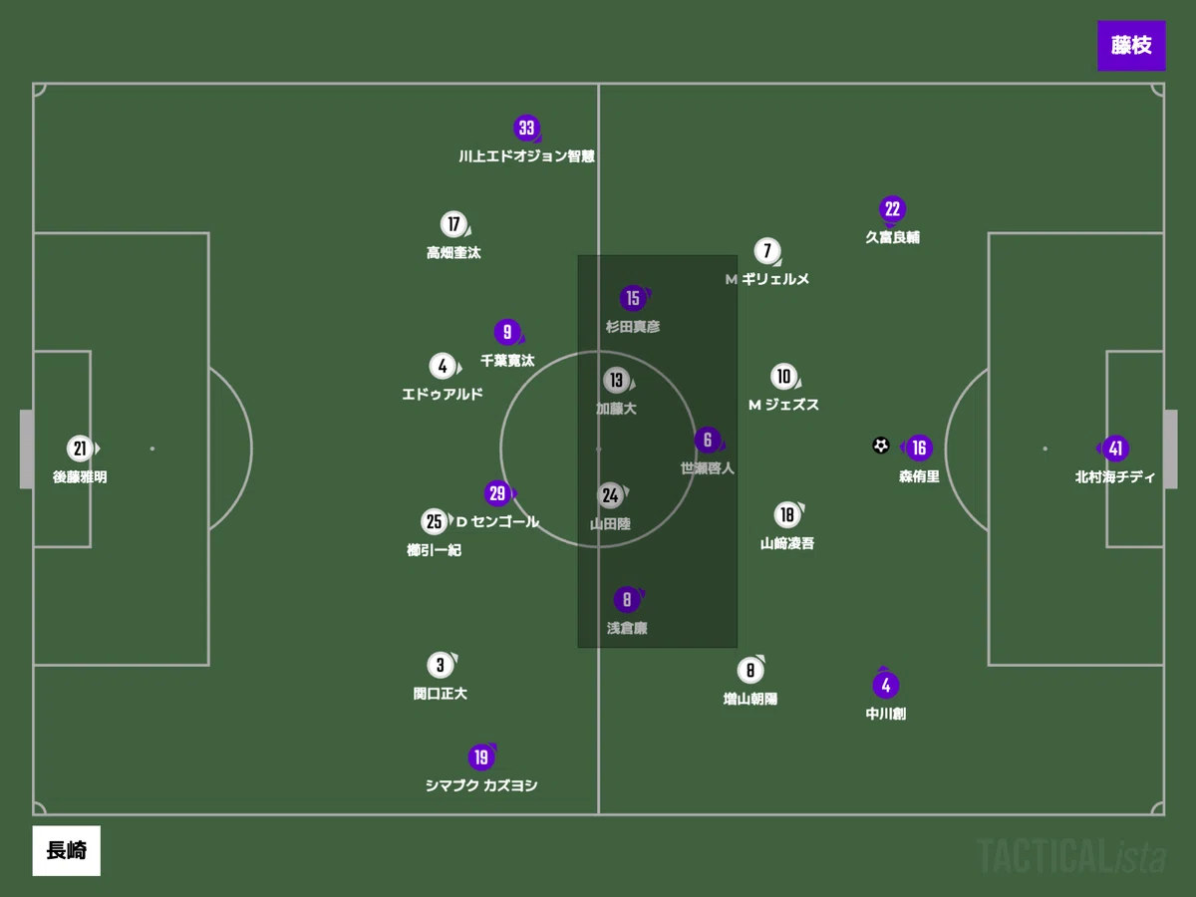Viewport: 1196px width, 897px height.
Task: Click white marker 17 Takahata
Action: pyautogui.click(x=453, y=224)
